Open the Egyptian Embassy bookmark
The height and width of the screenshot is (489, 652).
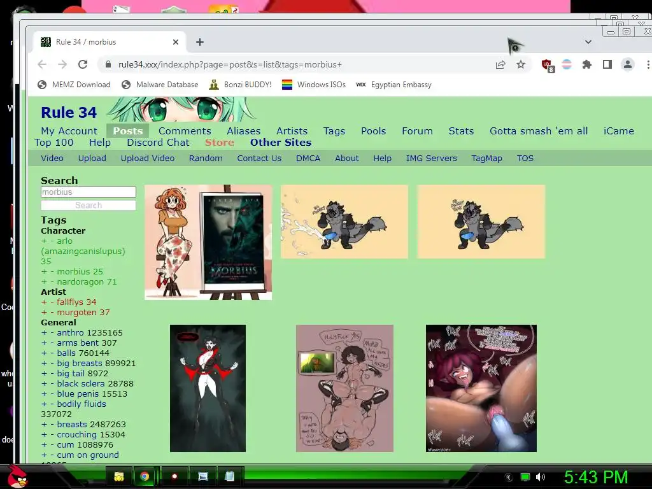click(x=393, y=85)
